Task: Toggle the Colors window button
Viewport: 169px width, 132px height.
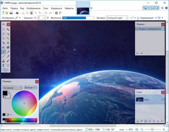Action: (157, 8)
